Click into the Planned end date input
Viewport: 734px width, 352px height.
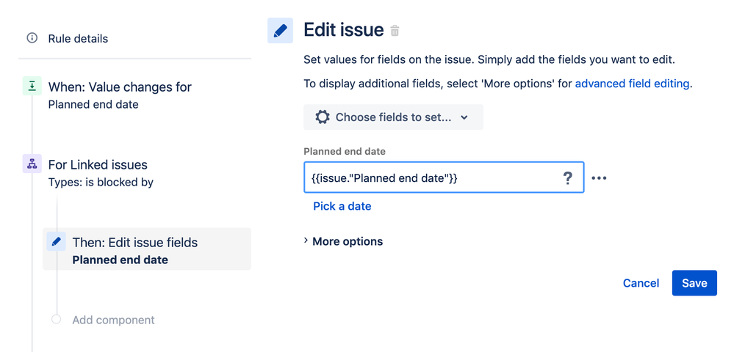tap(430, 178)
